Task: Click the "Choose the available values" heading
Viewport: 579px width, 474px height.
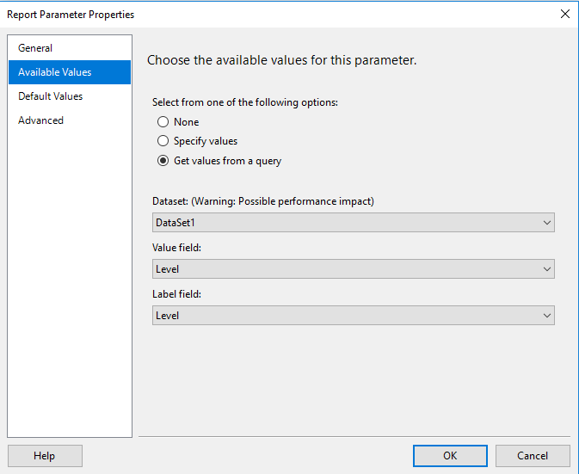Action: (282, 61)
